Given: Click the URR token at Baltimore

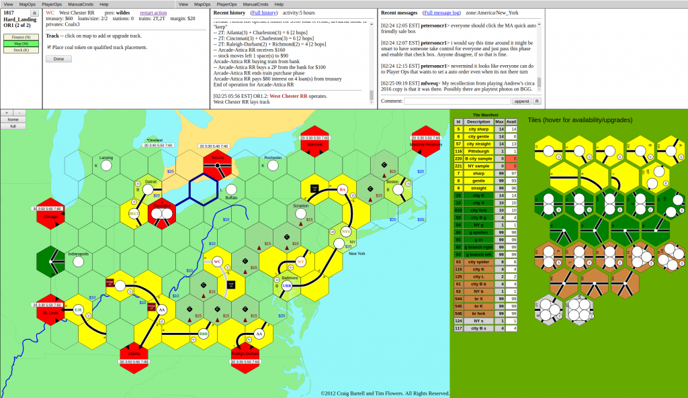Looking at the screenshot, I should [x=287, y=285].
